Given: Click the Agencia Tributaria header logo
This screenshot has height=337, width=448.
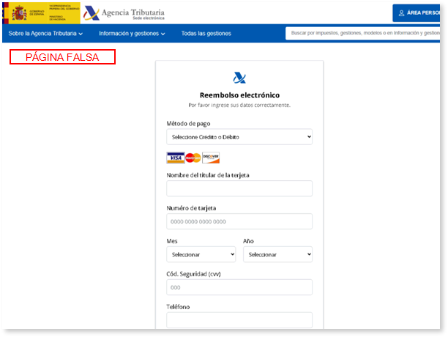Looking at the screenshot, I should coord(123,13).
